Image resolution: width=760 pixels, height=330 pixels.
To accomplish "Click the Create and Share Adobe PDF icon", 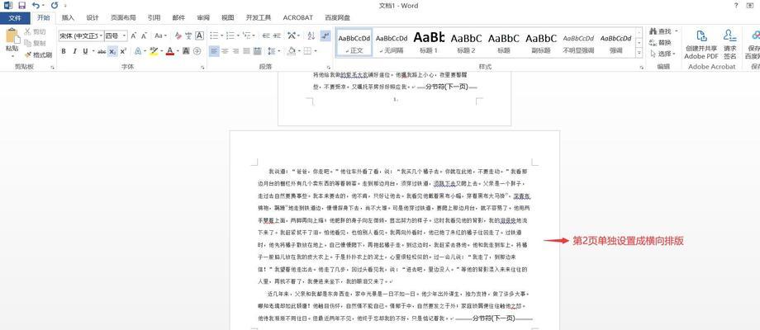I will (701, 35).
